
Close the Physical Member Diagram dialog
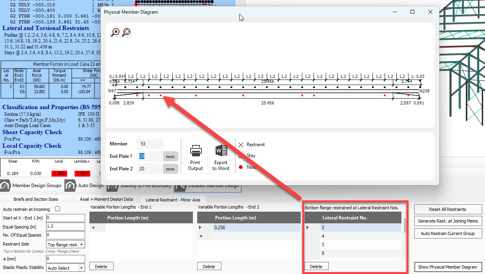pos(430,12)
